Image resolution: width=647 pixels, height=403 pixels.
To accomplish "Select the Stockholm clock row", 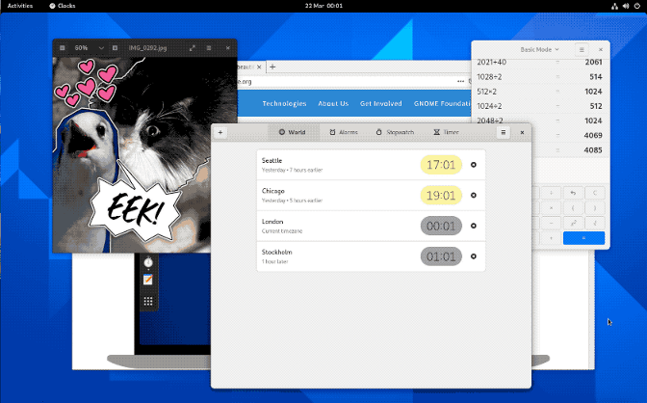I will 371,256.
